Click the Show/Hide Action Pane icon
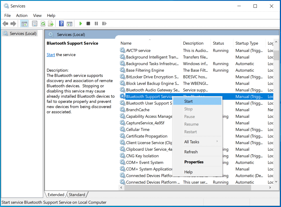Screen dimensions: 281x207 69,24
